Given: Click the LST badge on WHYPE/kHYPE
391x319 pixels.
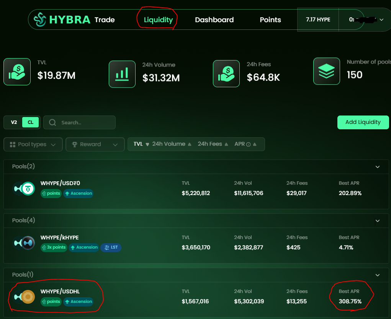Looking at the screenshot, I should [111, 247].
